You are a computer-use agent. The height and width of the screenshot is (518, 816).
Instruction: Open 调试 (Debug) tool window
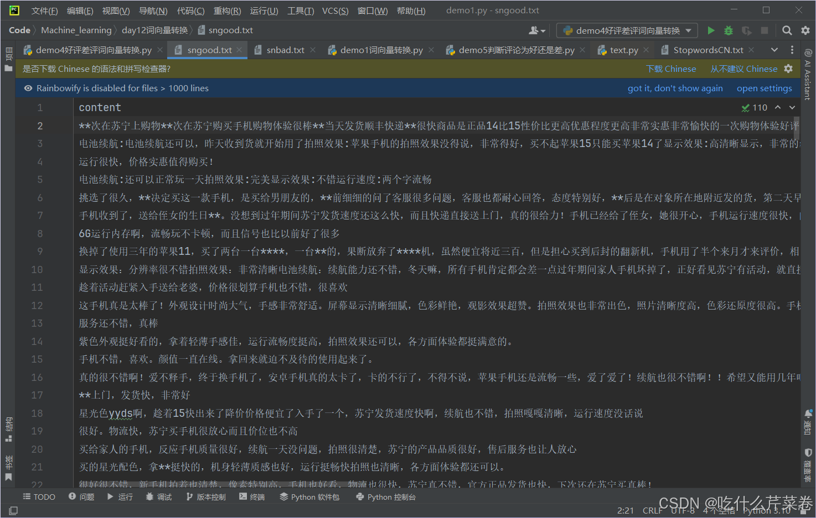click(159, 497)
